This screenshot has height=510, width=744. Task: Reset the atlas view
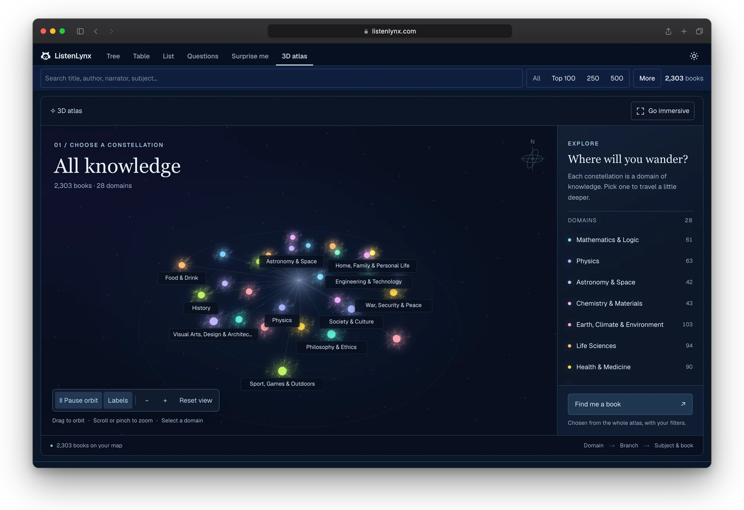coord(196,401)
